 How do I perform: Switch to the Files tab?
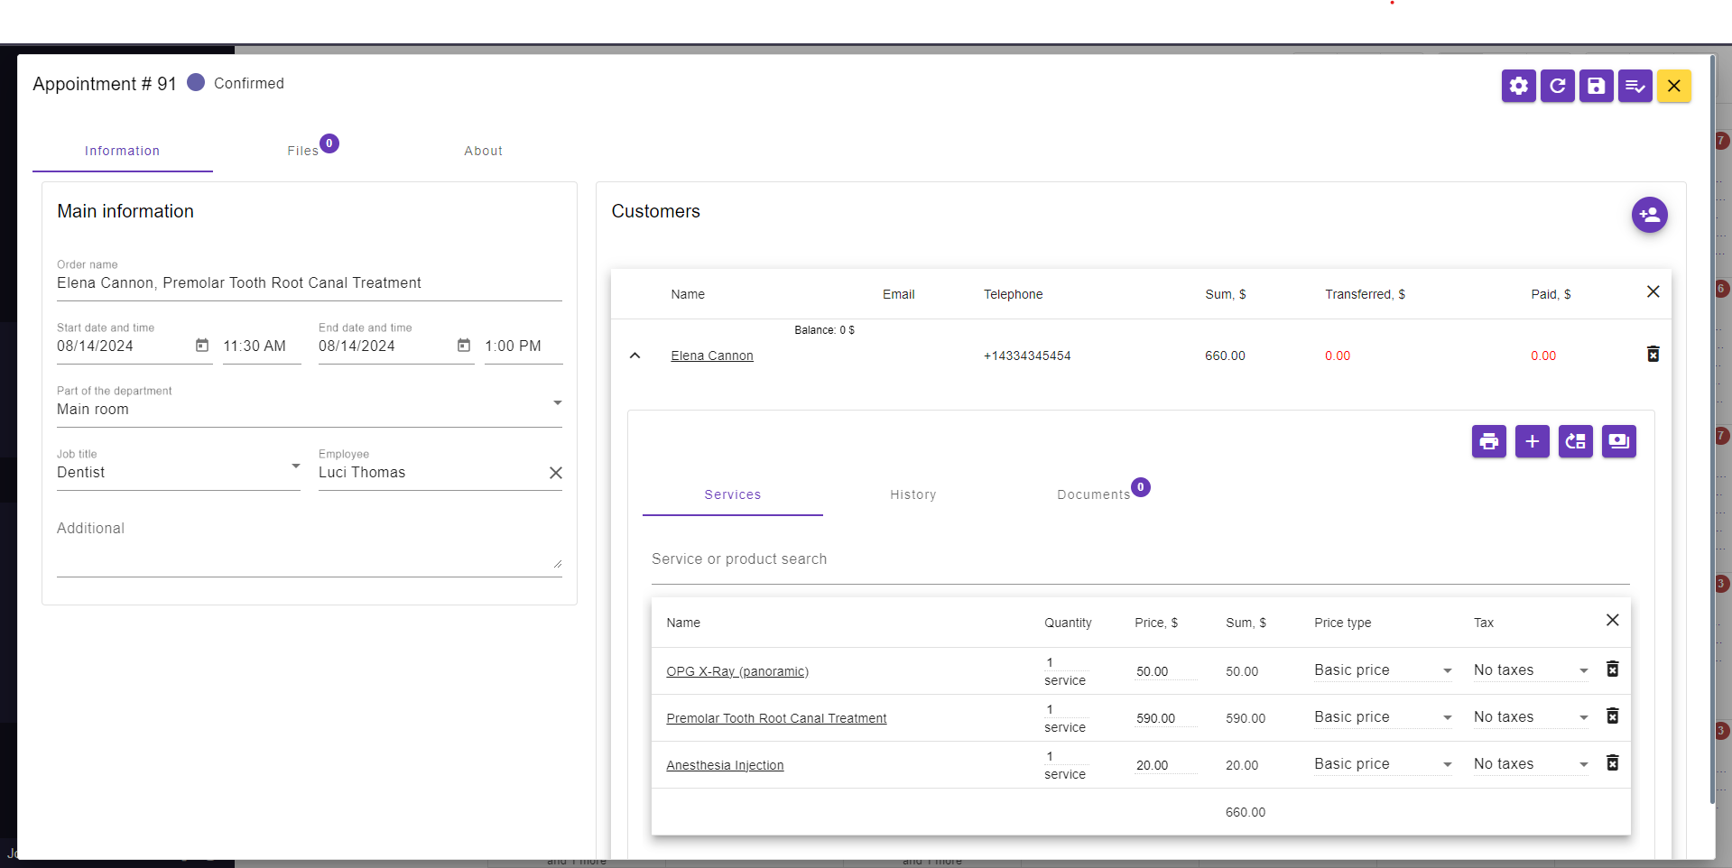[x=303, y=151]
